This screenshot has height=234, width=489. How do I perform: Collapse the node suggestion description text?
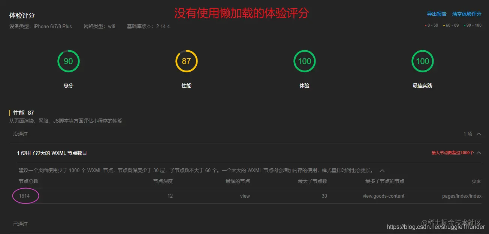click(x=382, y=170)
